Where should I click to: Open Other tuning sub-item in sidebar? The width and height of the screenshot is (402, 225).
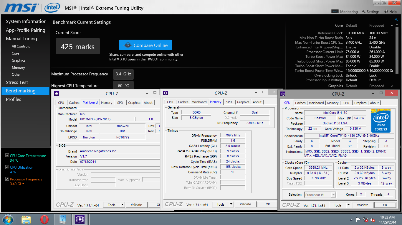click(16, 75)
